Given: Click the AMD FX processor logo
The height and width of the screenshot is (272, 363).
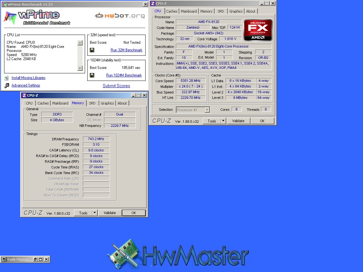Looking at the screenshot, I should click(258, 30).
